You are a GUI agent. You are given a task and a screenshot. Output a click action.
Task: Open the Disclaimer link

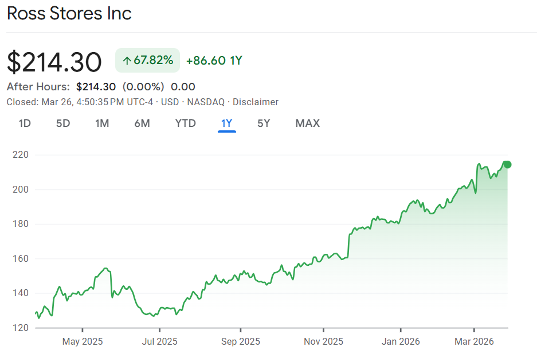256,102
